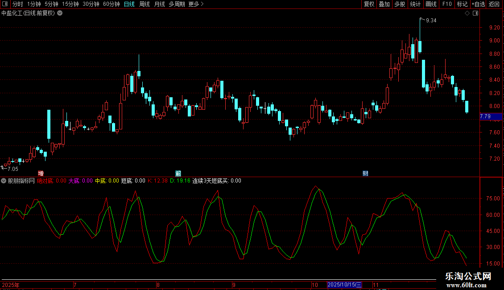The height and width of the screenshot is (290, 504).
Task: Click the 2025年 label on time axis
Action: click(x=11, y=285)
